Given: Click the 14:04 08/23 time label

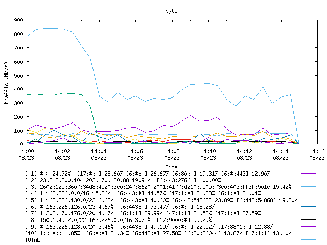Looking at the screenshot, I should pyautogui.click(x=99, y=154).
